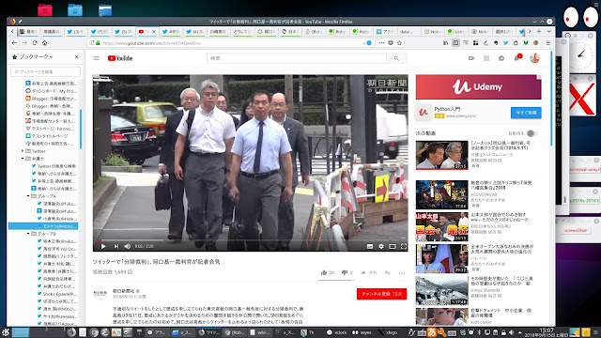
Task: Click the bookmarks search field in sidebar
Action: click(x=46, y=71)
